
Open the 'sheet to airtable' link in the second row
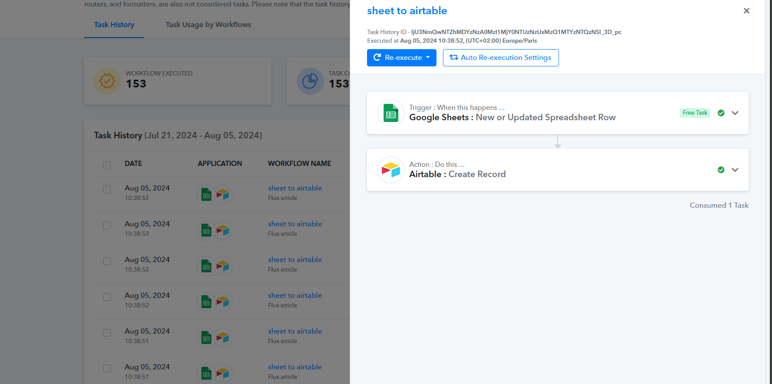[x=295, y=224]
